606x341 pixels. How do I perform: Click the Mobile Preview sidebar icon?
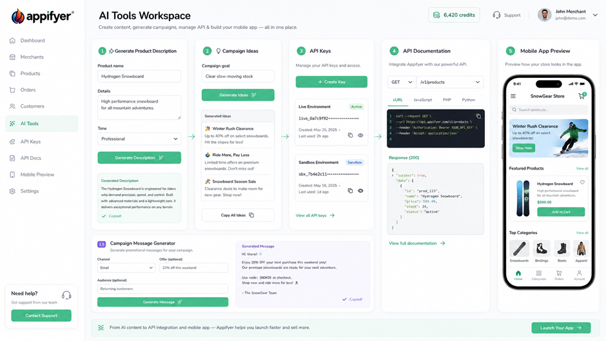click(12, 175)
